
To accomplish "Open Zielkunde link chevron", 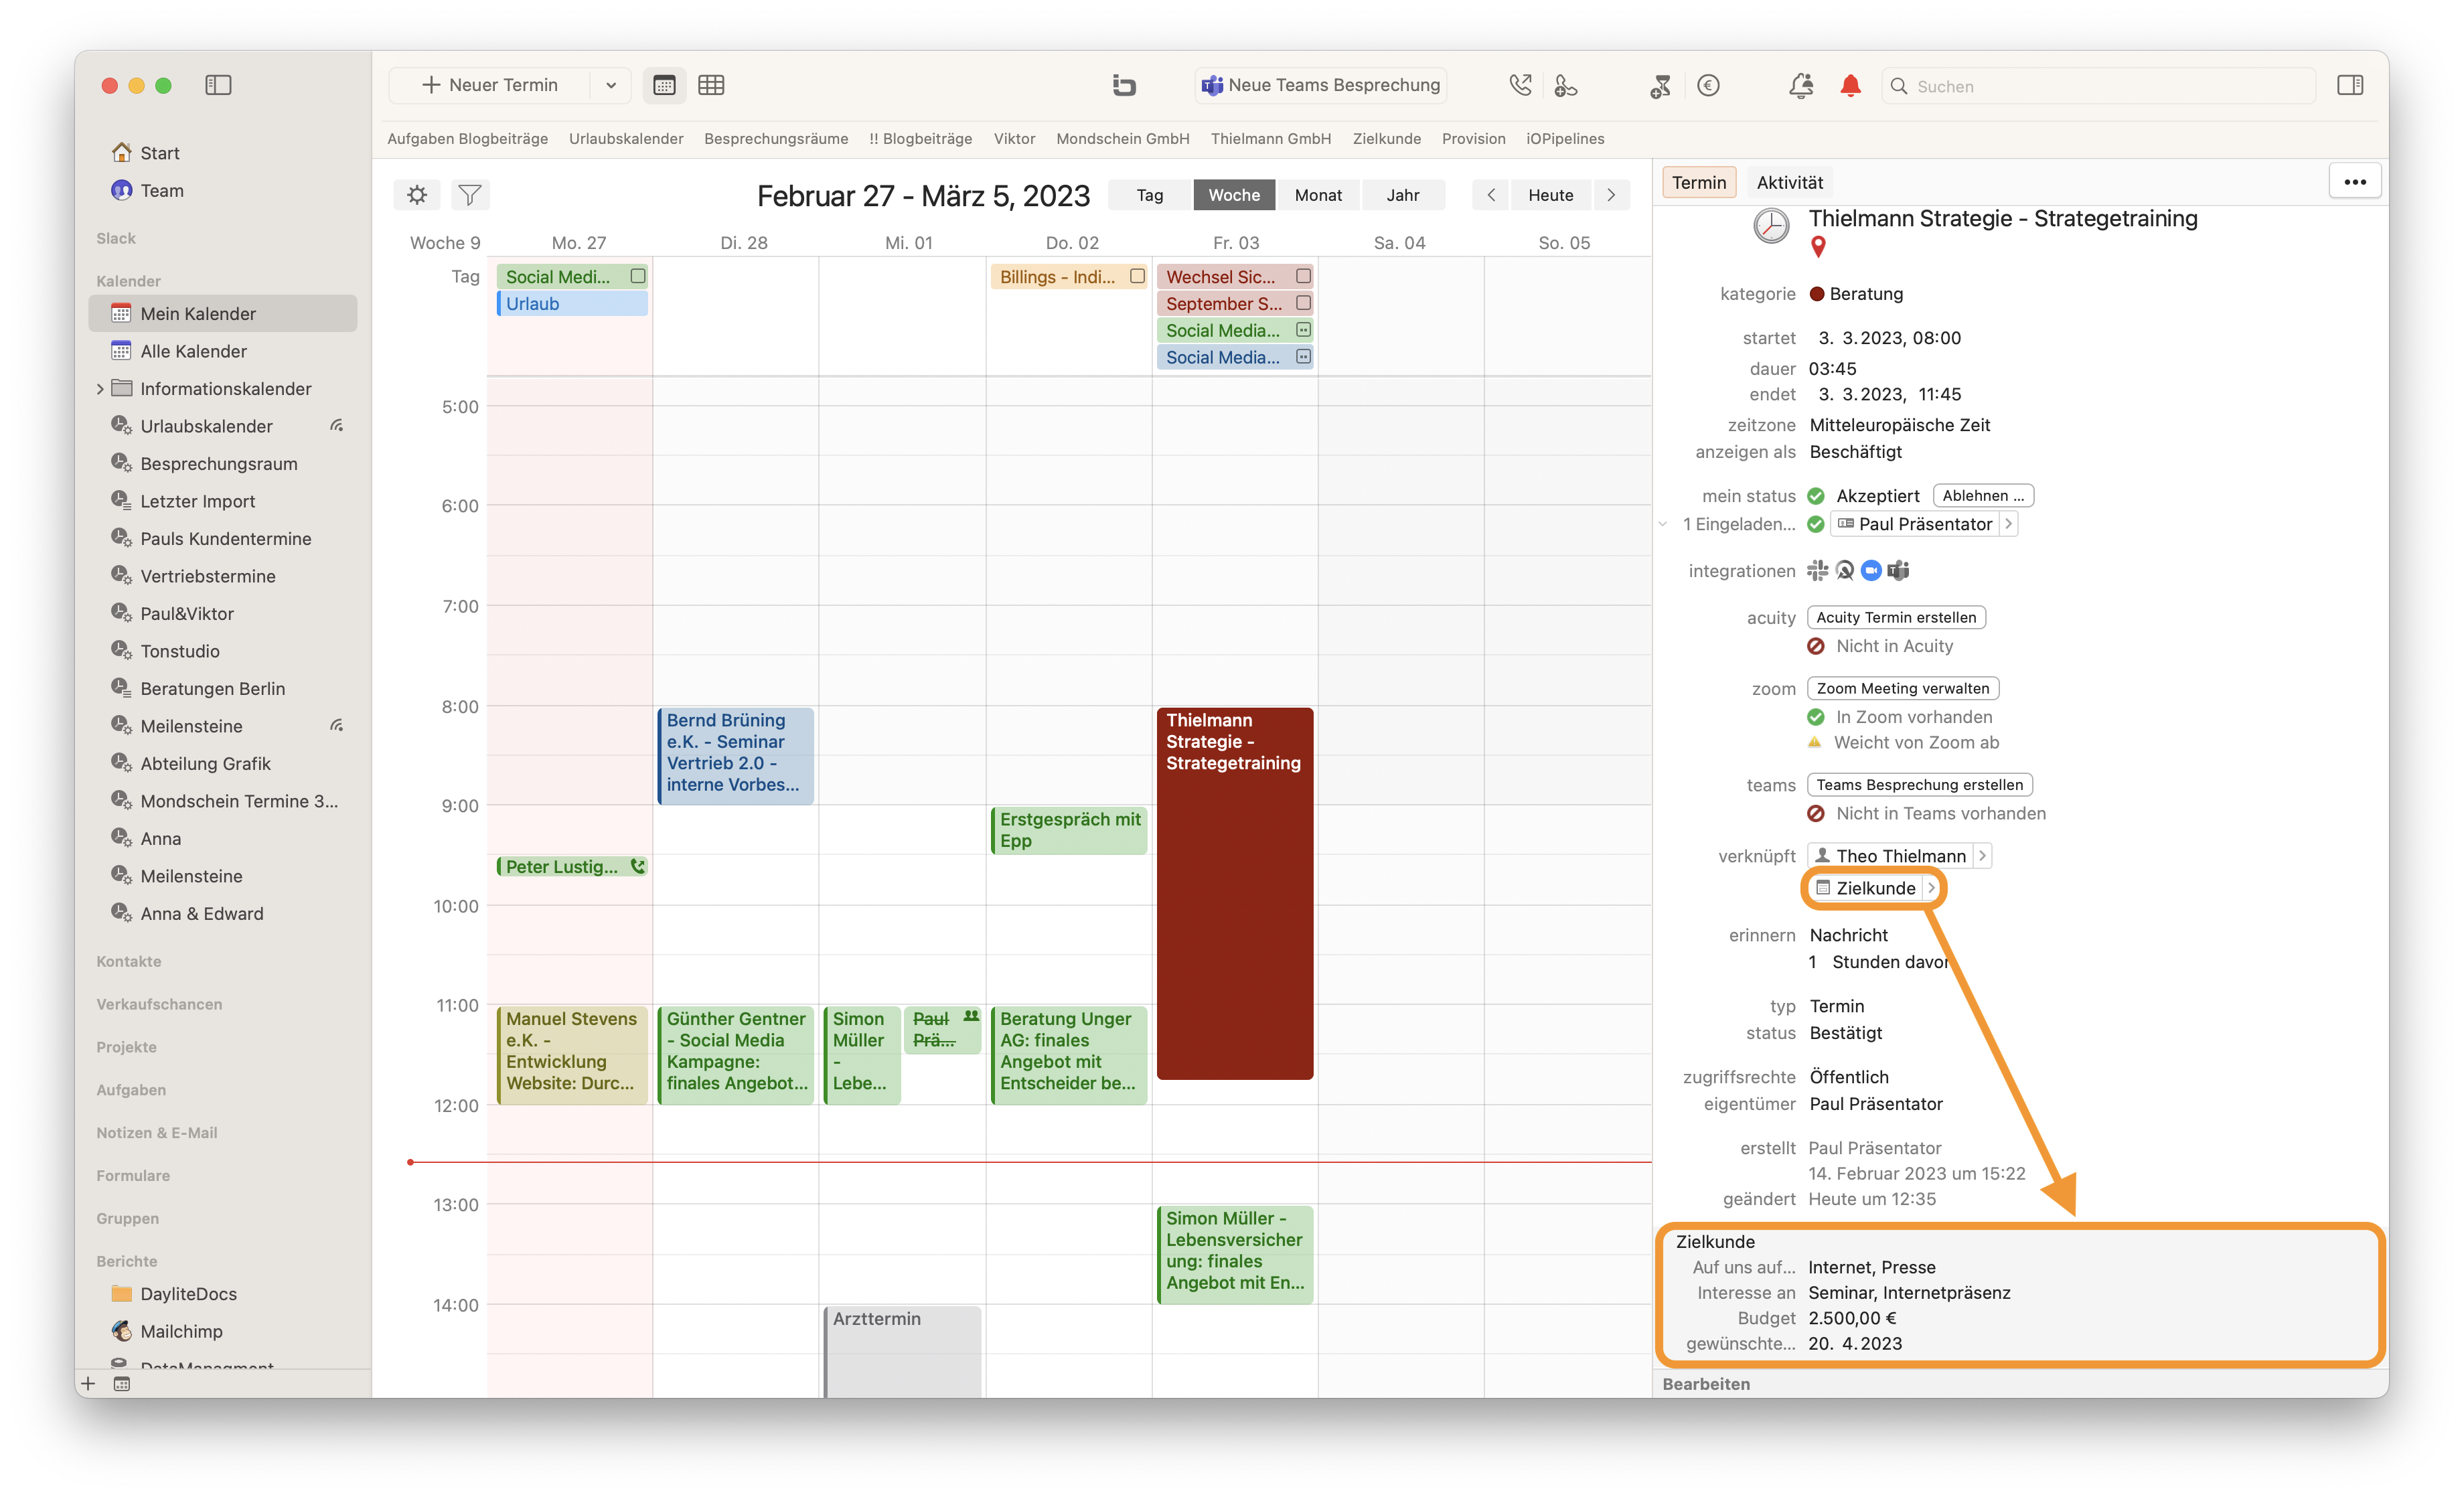I will 1931,888.
